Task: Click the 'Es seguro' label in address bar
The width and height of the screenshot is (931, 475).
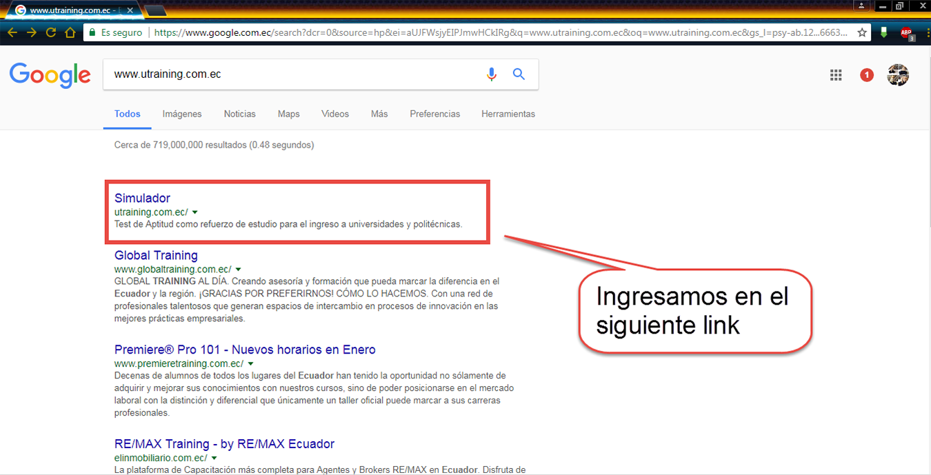Action: click(x=121, y=32)
